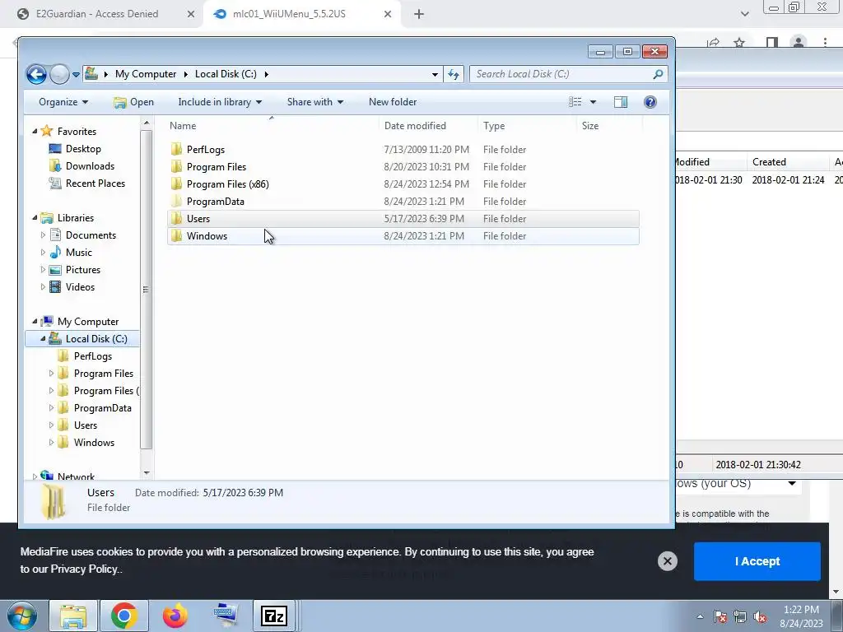Select the Program Files (x86) folder in list
Screen dimensions: 843x632
point(403,184)
